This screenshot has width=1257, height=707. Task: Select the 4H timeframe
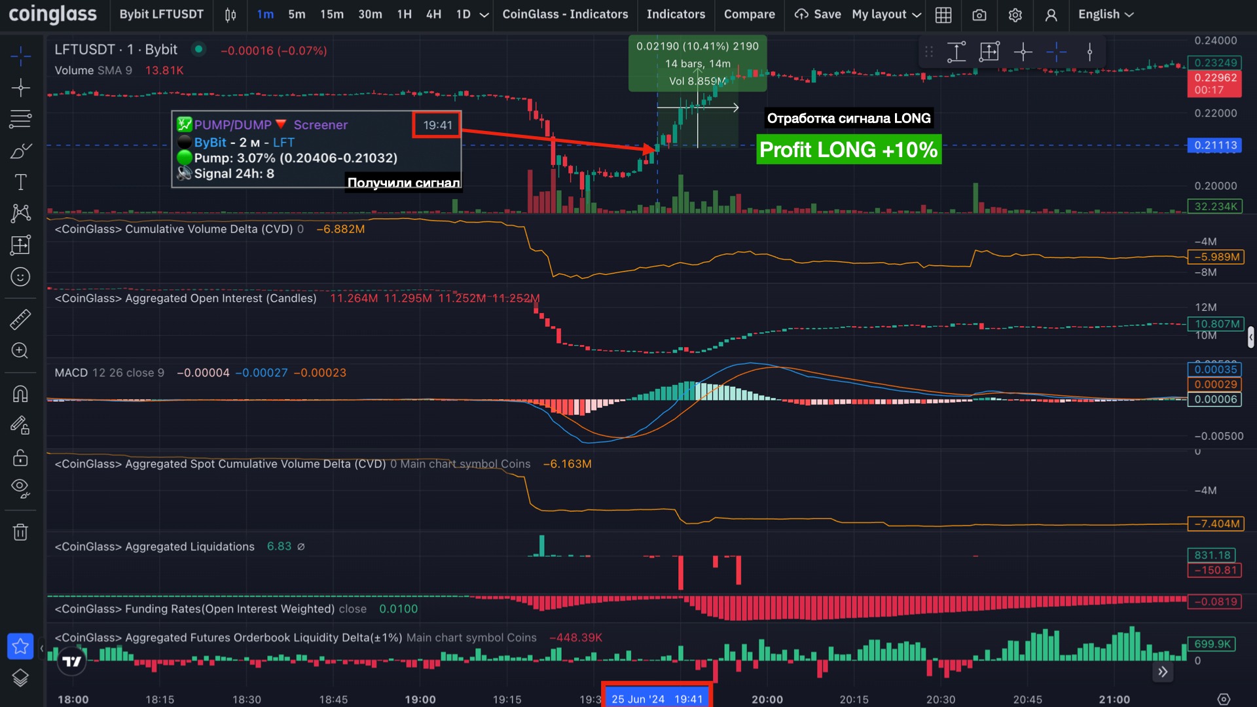pyautogui.click(x=433, y=14)
